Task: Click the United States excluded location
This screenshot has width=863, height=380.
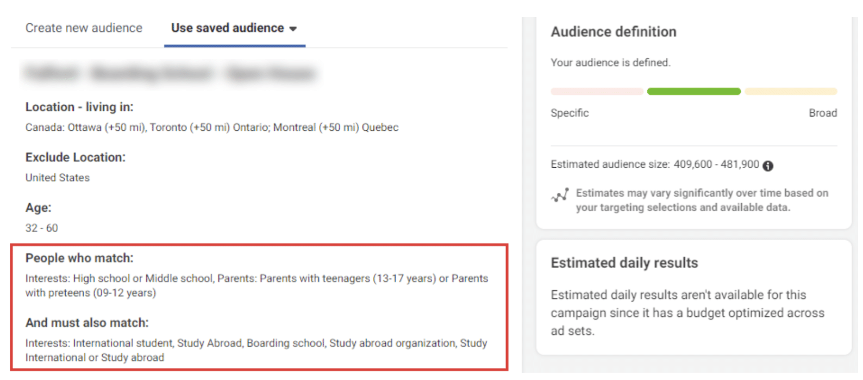Action: click(x=58, y=178)
